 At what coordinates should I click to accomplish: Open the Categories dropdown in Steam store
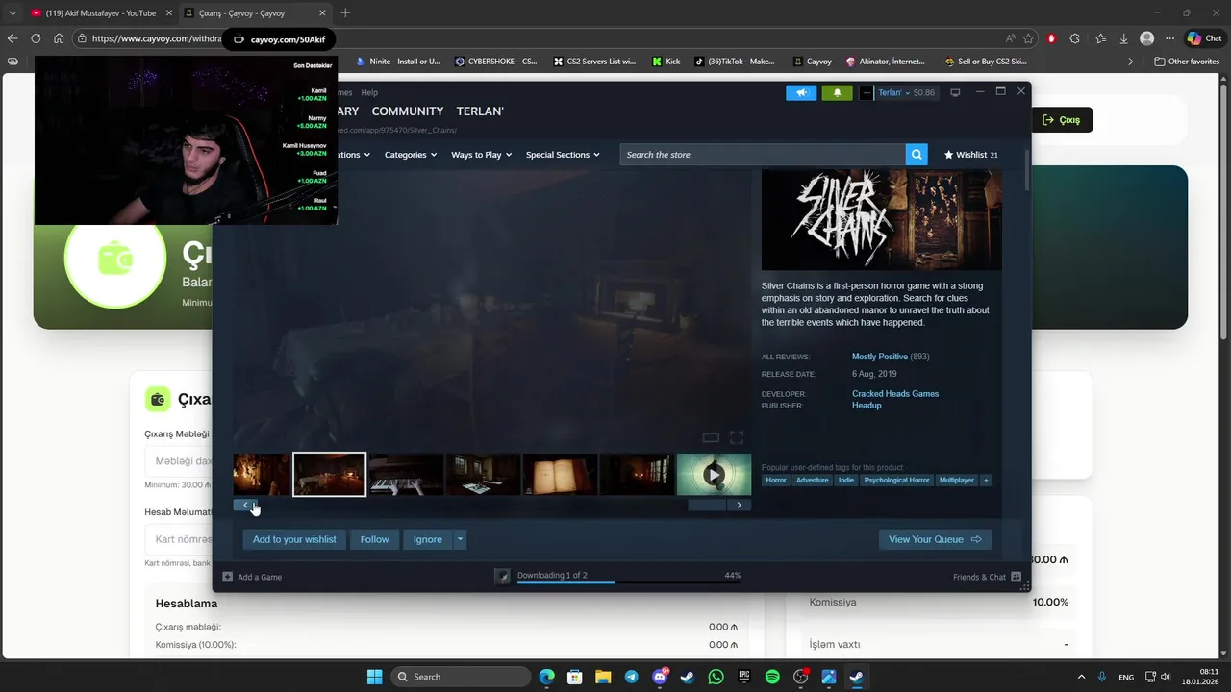tap(411, 155)
